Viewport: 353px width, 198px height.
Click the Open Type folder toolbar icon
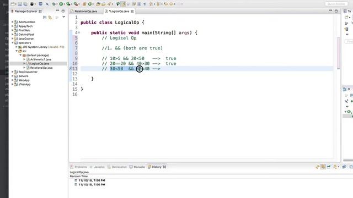tap(98, 4)
